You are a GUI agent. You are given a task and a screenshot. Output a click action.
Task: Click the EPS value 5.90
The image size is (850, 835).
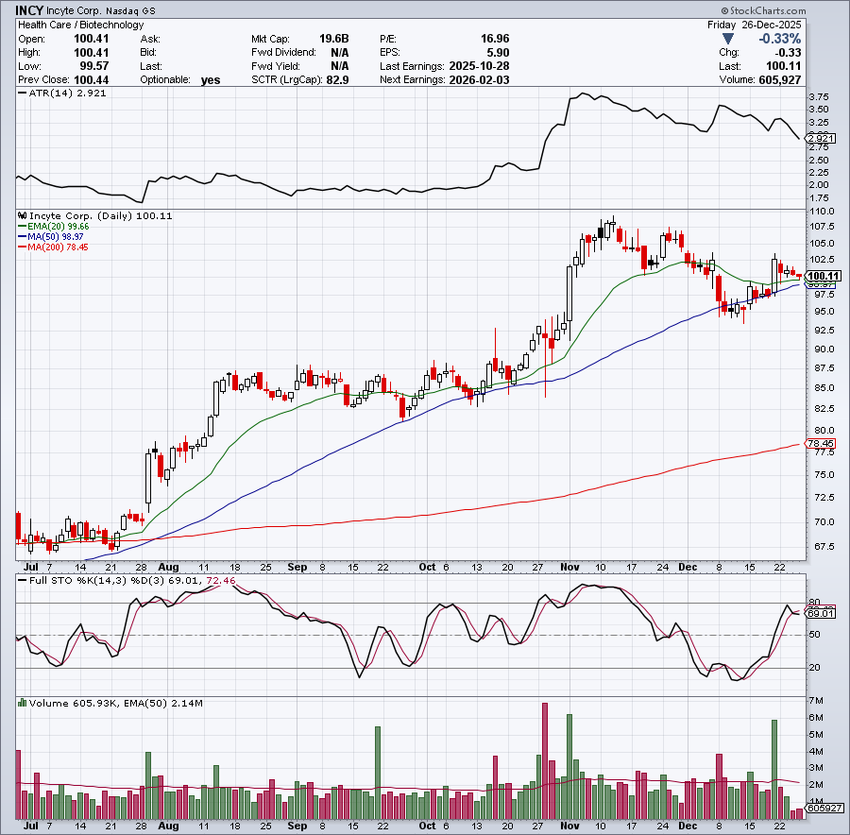coord(498,53)
